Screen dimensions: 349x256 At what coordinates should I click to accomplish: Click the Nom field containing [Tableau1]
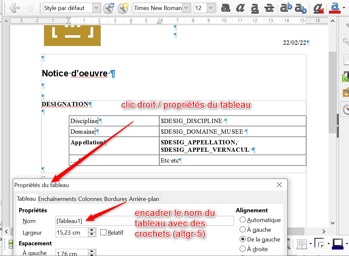pyautogui.click(x=145, y=221)
